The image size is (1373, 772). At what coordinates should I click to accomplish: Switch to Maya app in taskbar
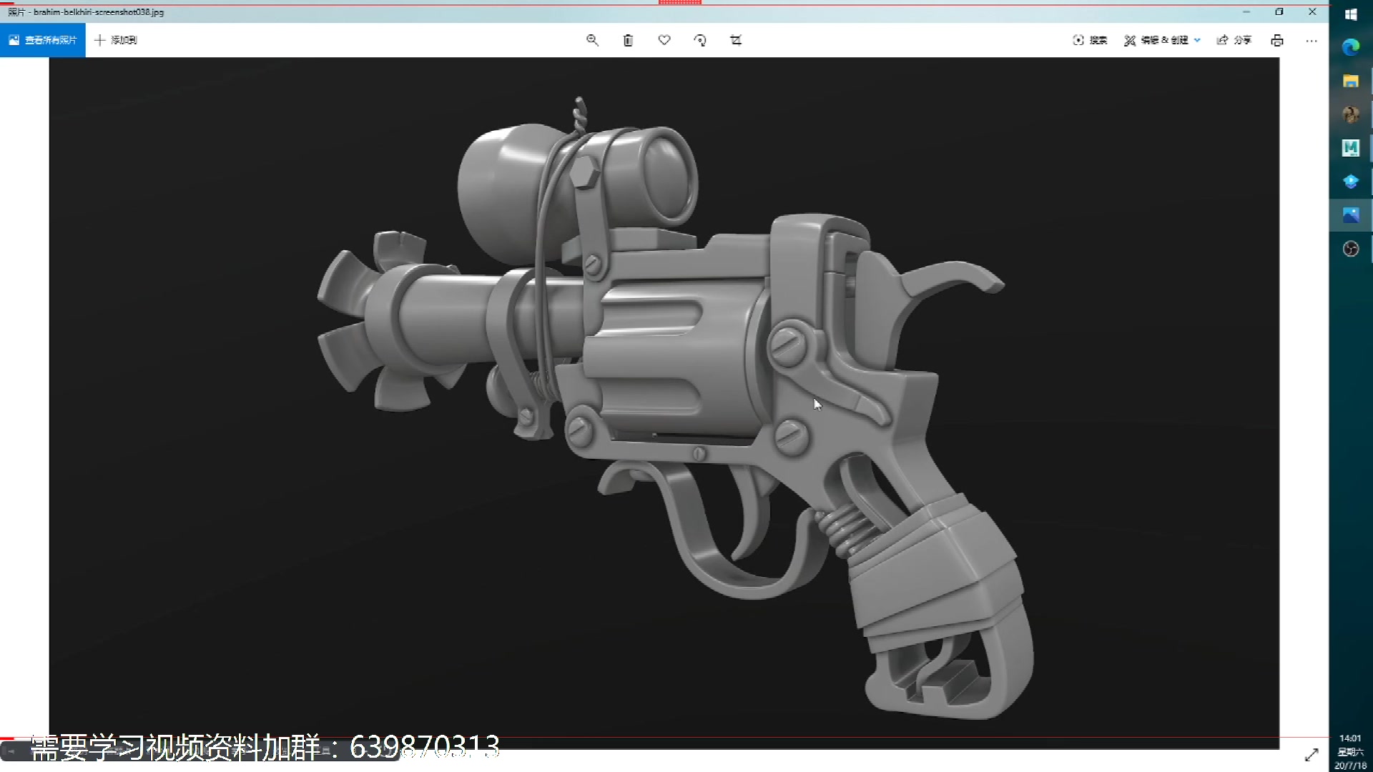(1350, 148)
